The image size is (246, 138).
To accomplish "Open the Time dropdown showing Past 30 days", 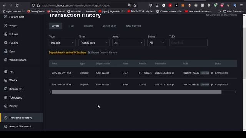I will pos(94,43).
